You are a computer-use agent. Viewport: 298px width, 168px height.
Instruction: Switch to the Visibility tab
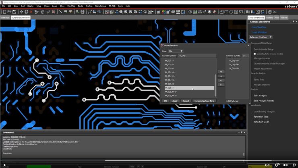(x=284, y=18)
